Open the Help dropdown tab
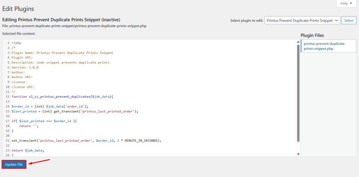This screenshot has width=359, height=177. [x=346, y=3]
